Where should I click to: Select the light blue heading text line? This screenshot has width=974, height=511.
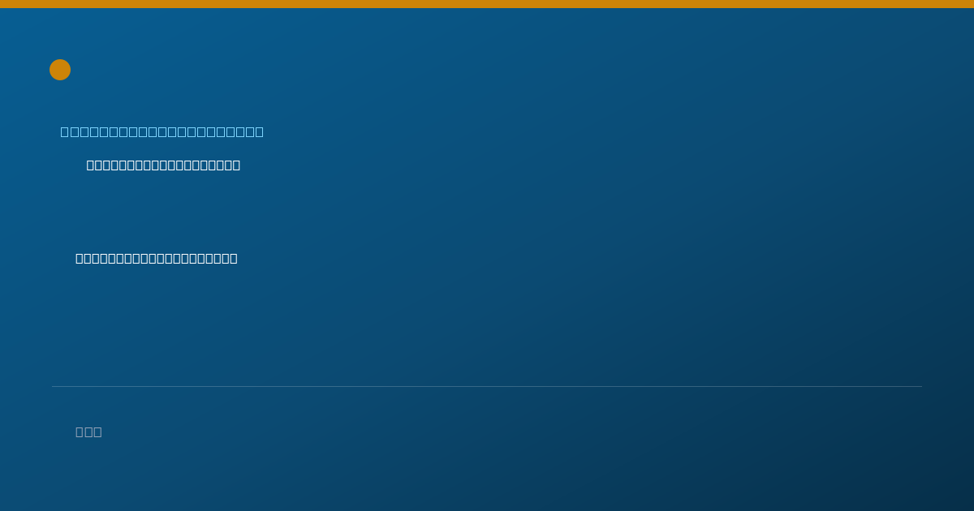click(162, 131)
